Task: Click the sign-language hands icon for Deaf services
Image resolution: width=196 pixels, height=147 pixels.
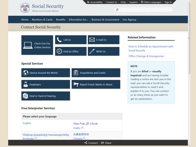Action: [x=26, y=96]
